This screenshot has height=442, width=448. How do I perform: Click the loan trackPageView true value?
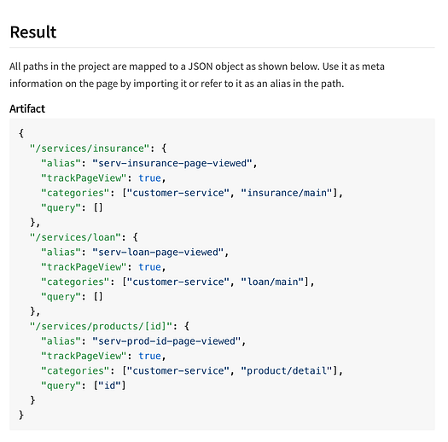click(x=149, y=267)
